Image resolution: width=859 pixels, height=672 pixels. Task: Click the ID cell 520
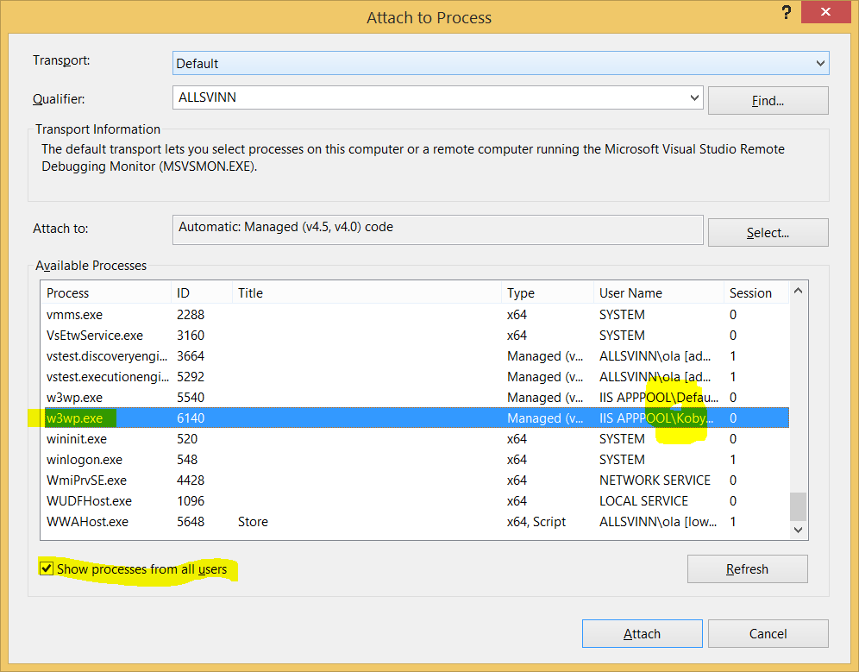click(187, 439)
